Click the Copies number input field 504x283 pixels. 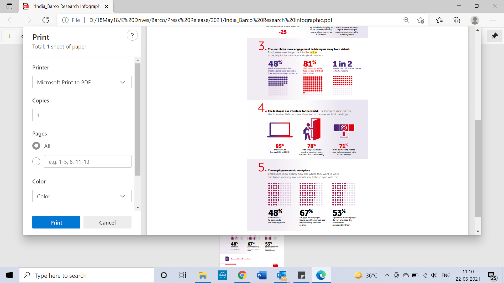click(57, 115)
